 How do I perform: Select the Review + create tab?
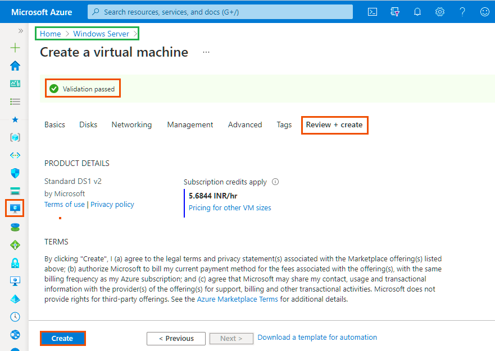(x=334, y=125)
